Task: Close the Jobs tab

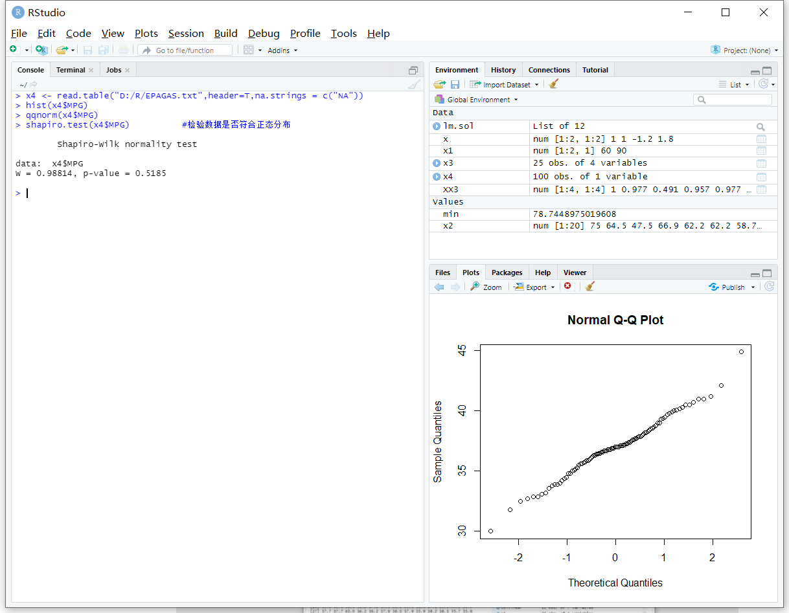Action: (127, 70)
